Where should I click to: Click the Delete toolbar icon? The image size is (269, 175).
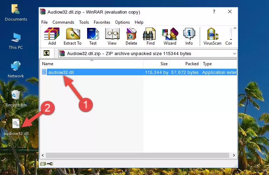click(132, 36)
